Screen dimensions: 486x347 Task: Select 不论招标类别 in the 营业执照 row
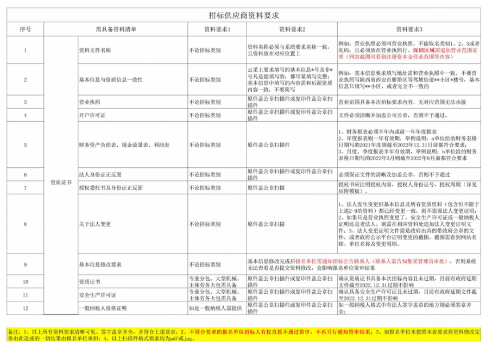pos(217,102)
